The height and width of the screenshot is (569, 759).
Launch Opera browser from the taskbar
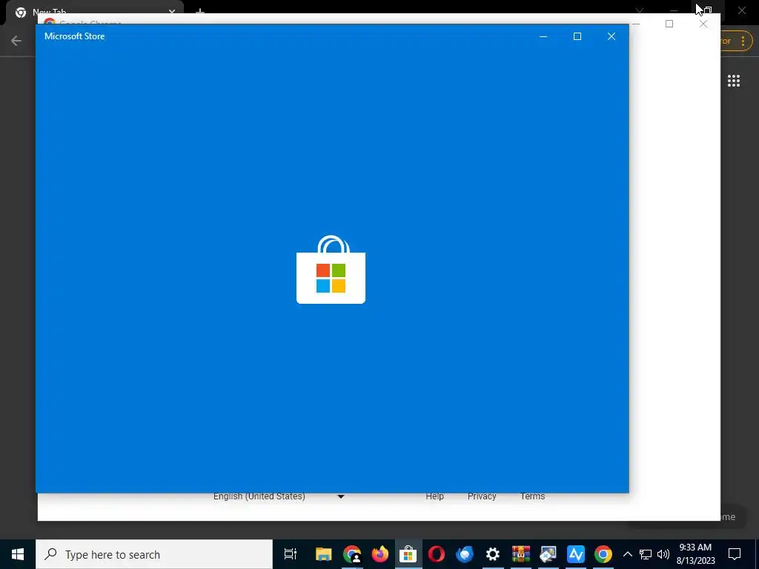[x=436, y=554]
